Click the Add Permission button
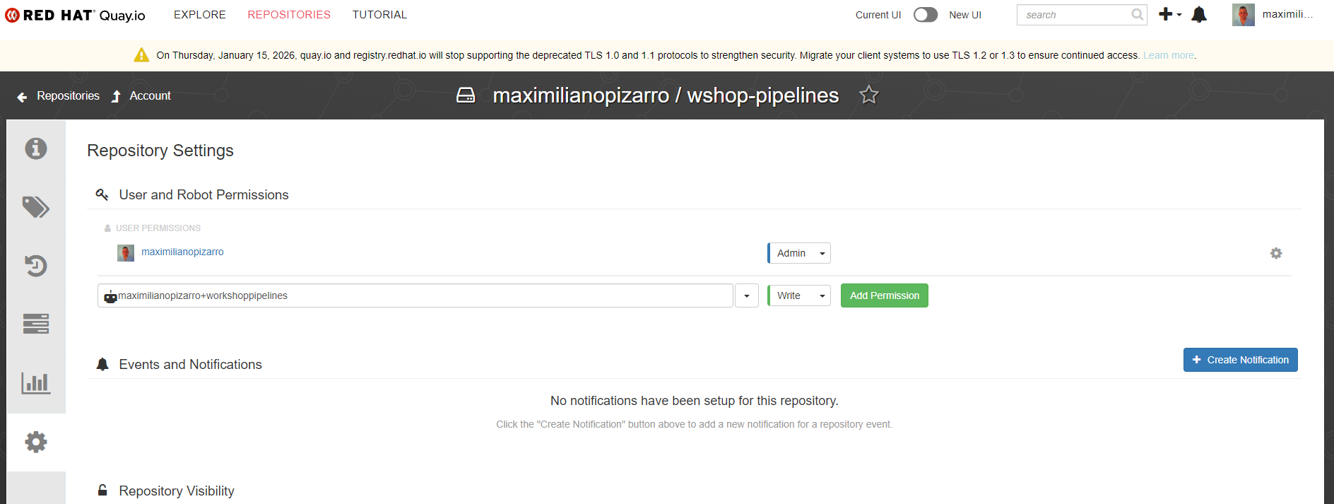1334x504 pixels. [x=884, y=295]
